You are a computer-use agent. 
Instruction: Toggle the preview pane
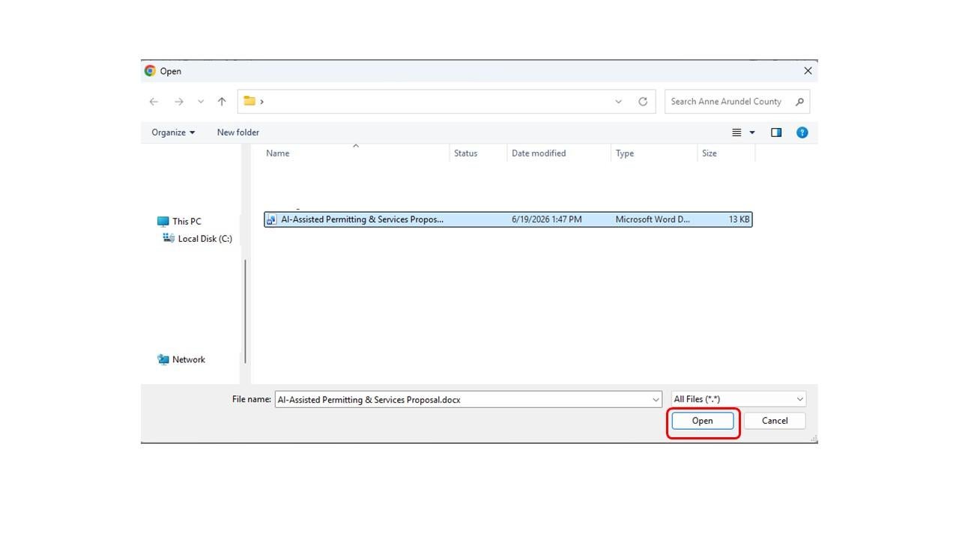(x=776, y=133)
